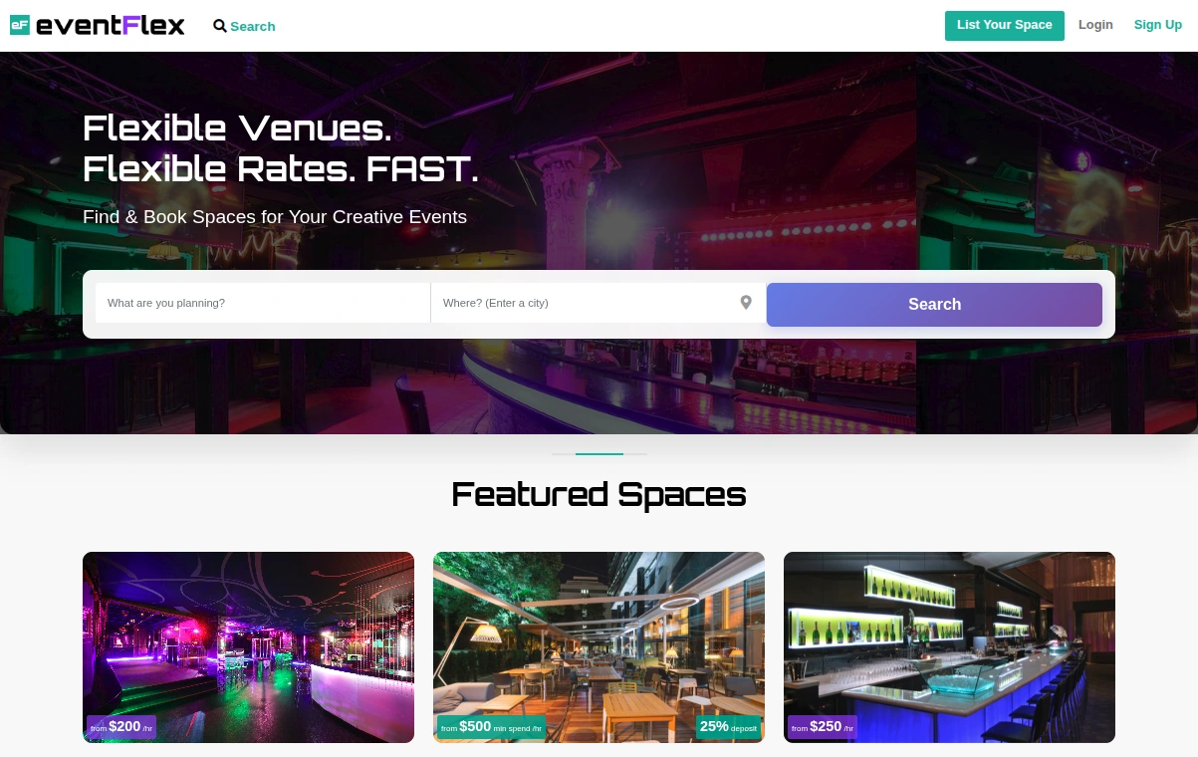The image size is (1198, 757).
Task: Click the purple Search button
Action: 934,305
